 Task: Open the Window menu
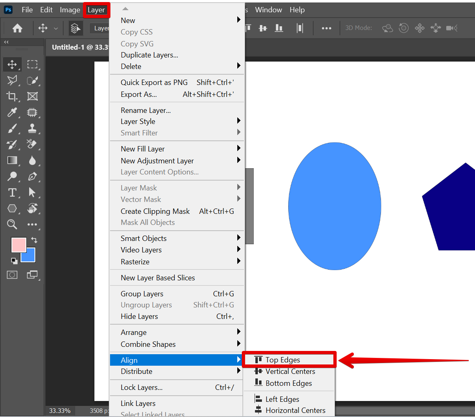tap(268, 10)
